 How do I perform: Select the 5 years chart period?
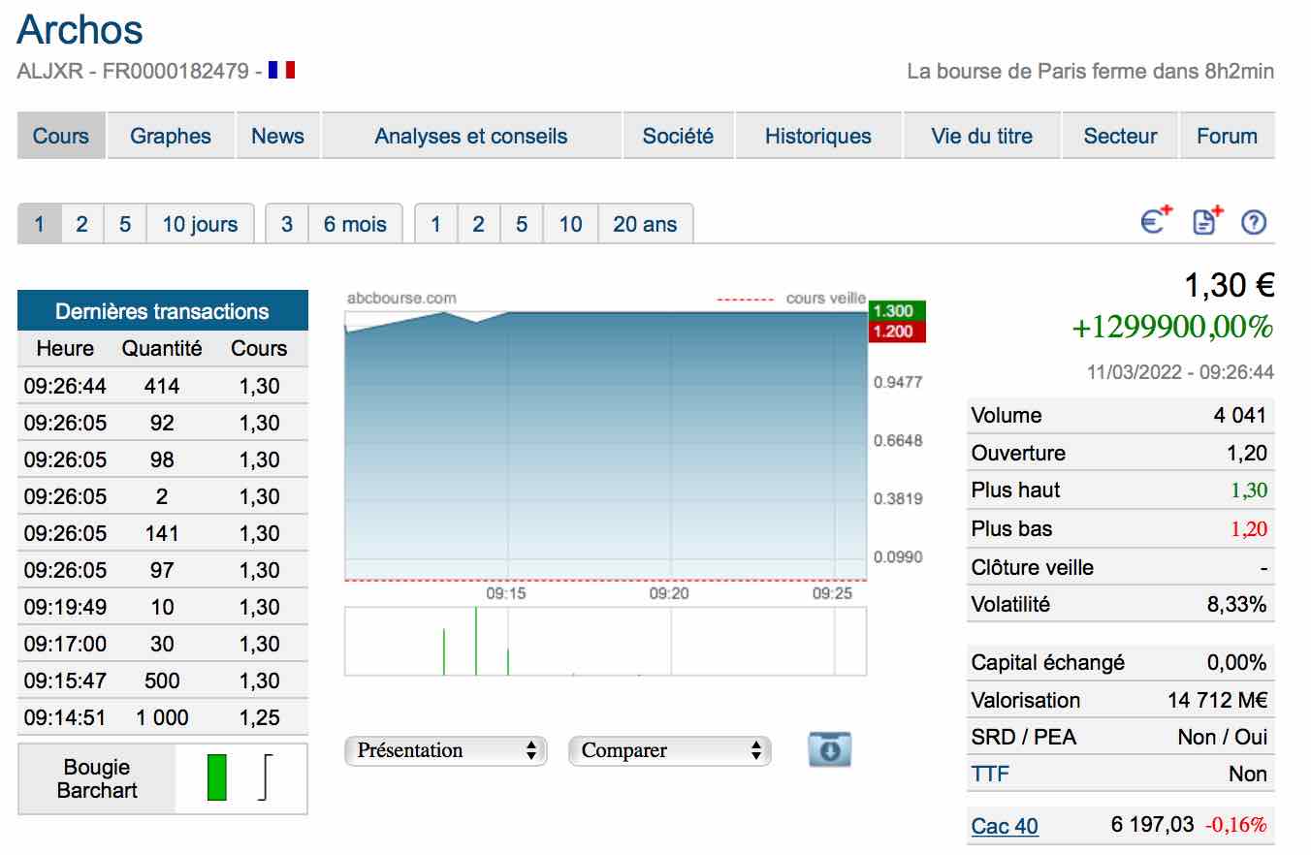click(x=522, y=224)
